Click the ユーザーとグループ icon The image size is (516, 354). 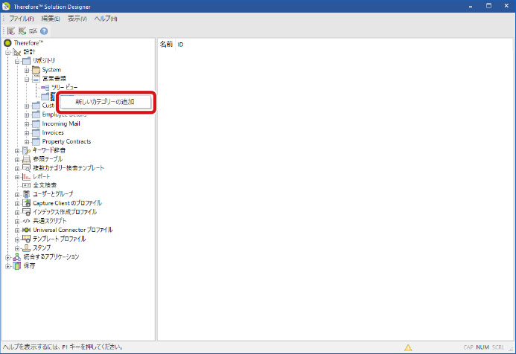pyautogui.click(x=26, y=194)
